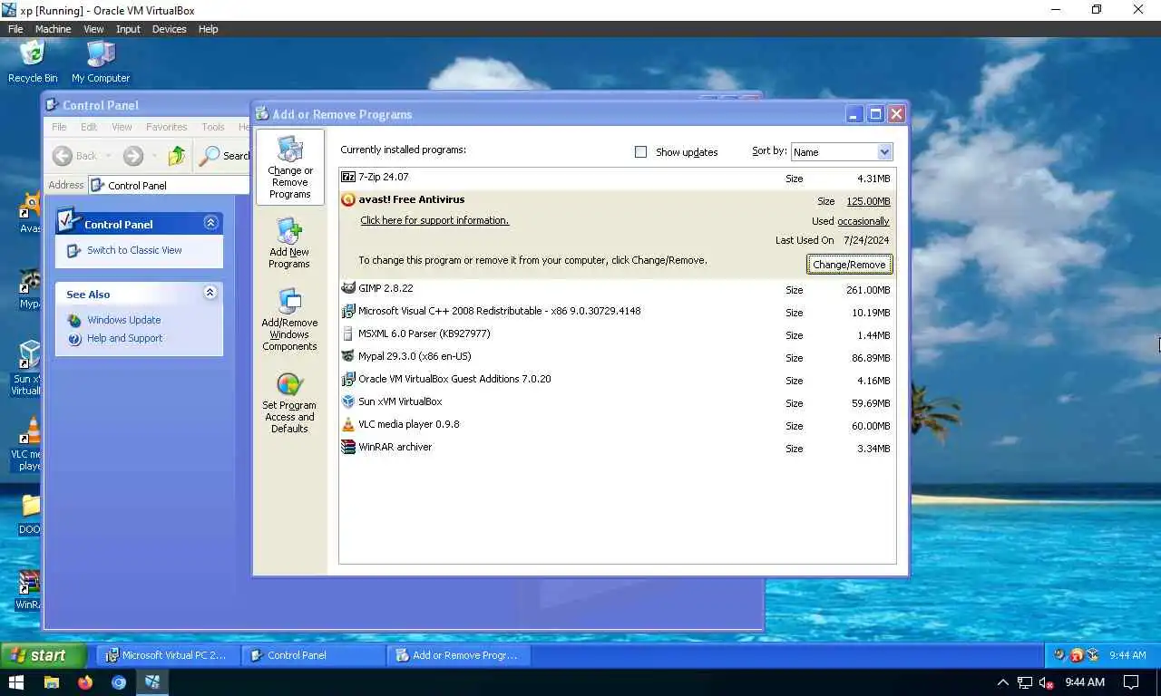Image resolution: width=1161 pixels, height=696 pixels.
Task: Switch to Control Panel taskbar button
Action: 314,655
